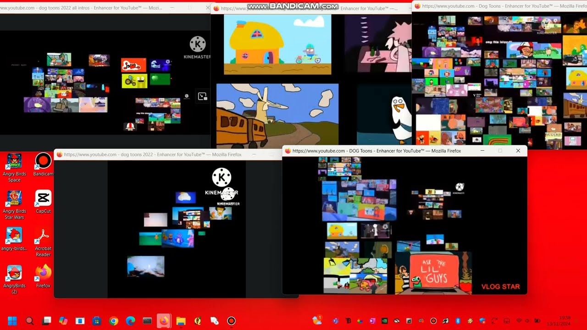This screenshot has width=587, height=330.
Task: Click the 'dog toons 2022' window title bar
Action: (x=167, y=154)
